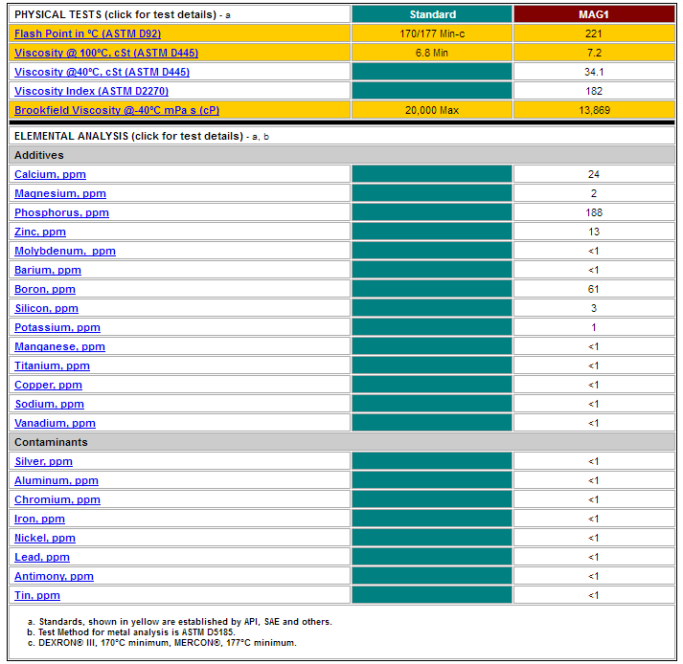Click footnote b about ASTM D5185
Viewport: 683px width, 664px height.
tap(131, 631)
